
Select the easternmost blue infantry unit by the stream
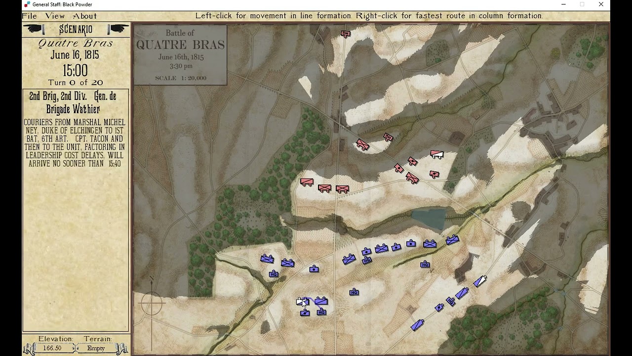pyautogui.click(x=453, y=240)
